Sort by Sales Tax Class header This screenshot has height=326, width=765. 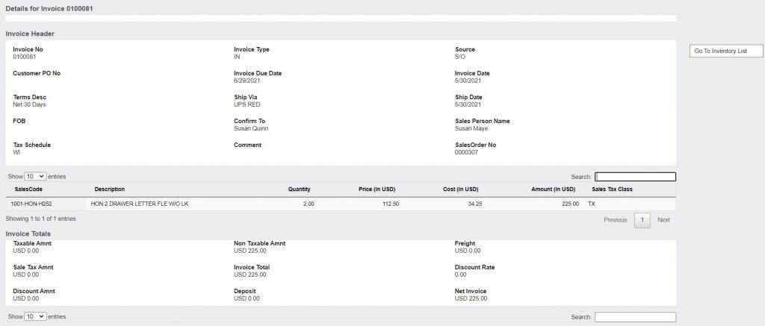click(x=612, y=189)
